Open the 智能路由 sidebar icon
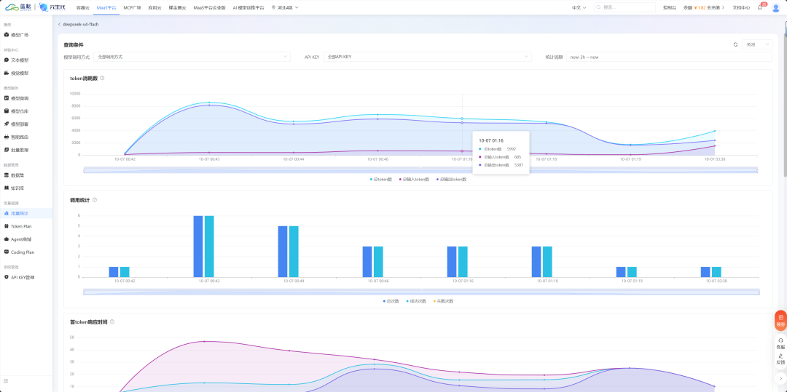 [x=7, y=137]
